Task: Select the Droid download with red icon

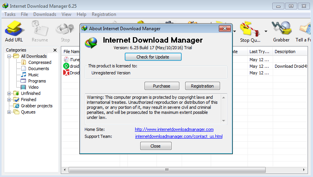Action: pos(71,73)
